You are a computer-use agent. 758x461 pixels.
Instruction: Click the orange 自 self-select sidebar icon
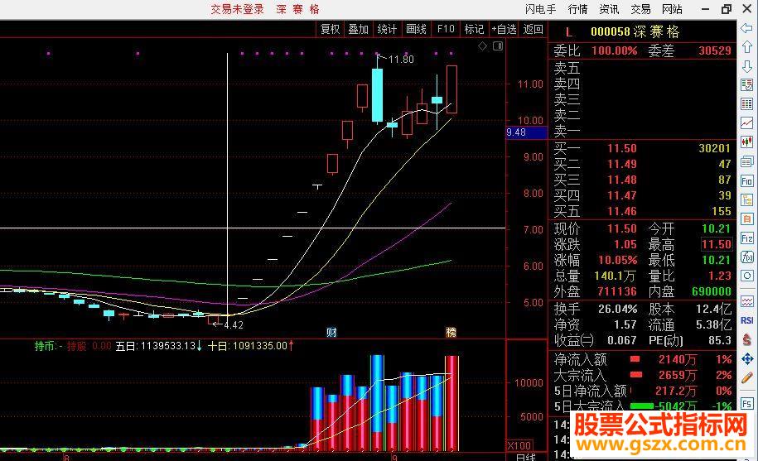[747, 218]
